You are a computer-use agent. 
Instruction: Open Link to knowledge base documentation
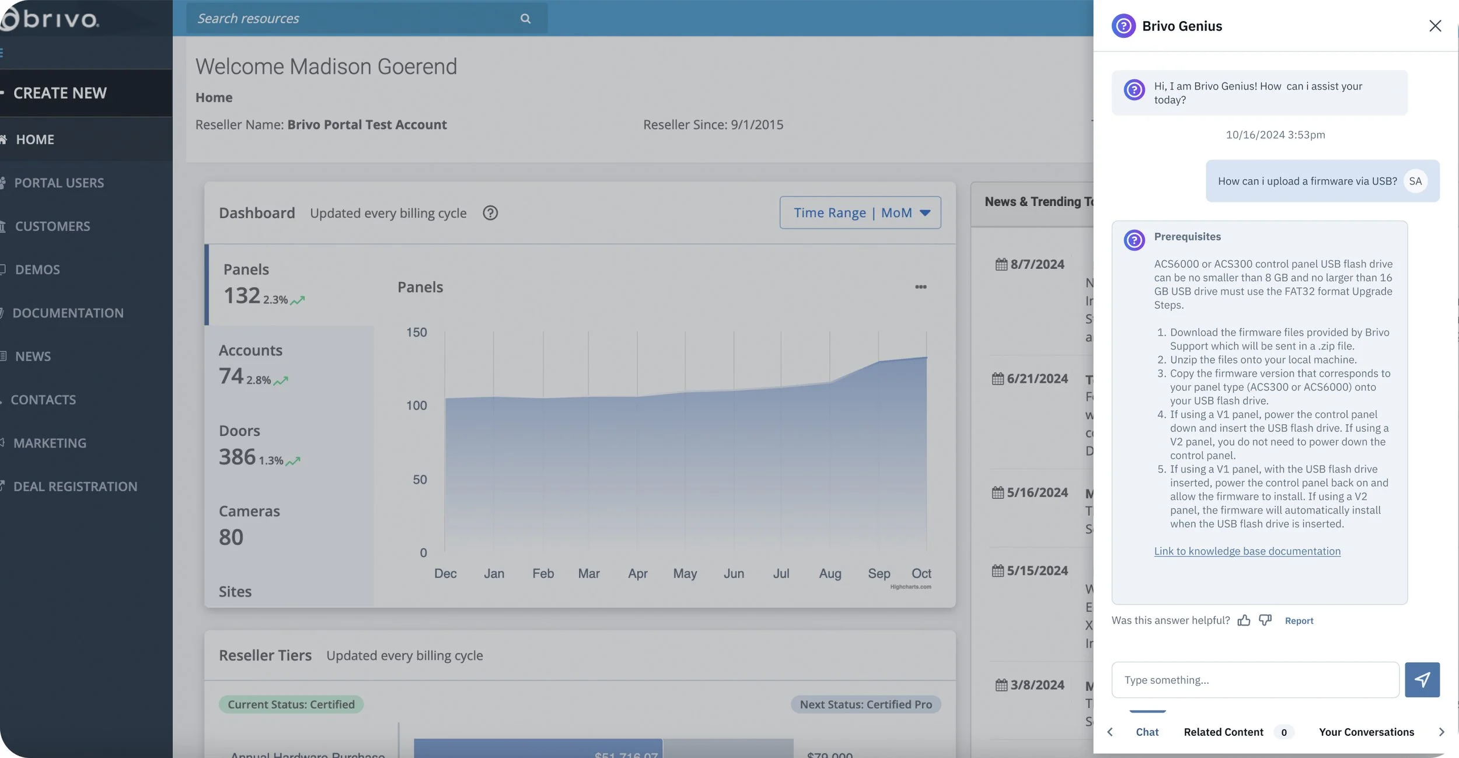click(1247, 551)
